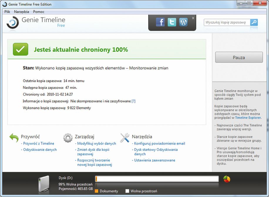The height and width of the screenshot is (197, 269).
Task: Click '99% Wolna przestrzeń' text
Action: click(75, 184)
